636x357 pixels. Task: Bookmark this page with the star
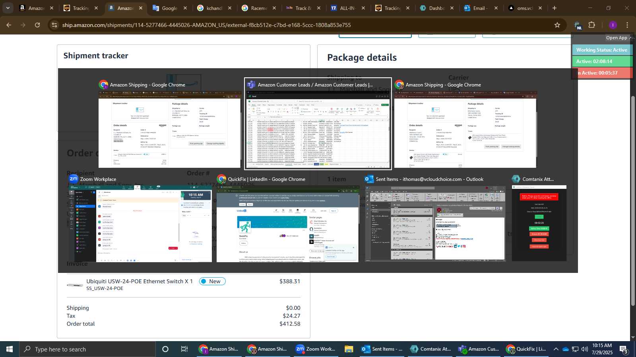[557, 25]
